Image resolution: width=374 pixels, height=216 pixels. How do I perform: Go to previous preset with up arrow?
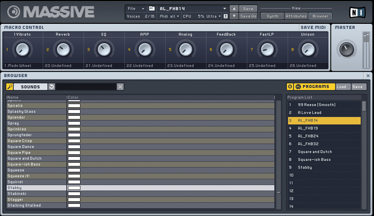tap(234, 8)
